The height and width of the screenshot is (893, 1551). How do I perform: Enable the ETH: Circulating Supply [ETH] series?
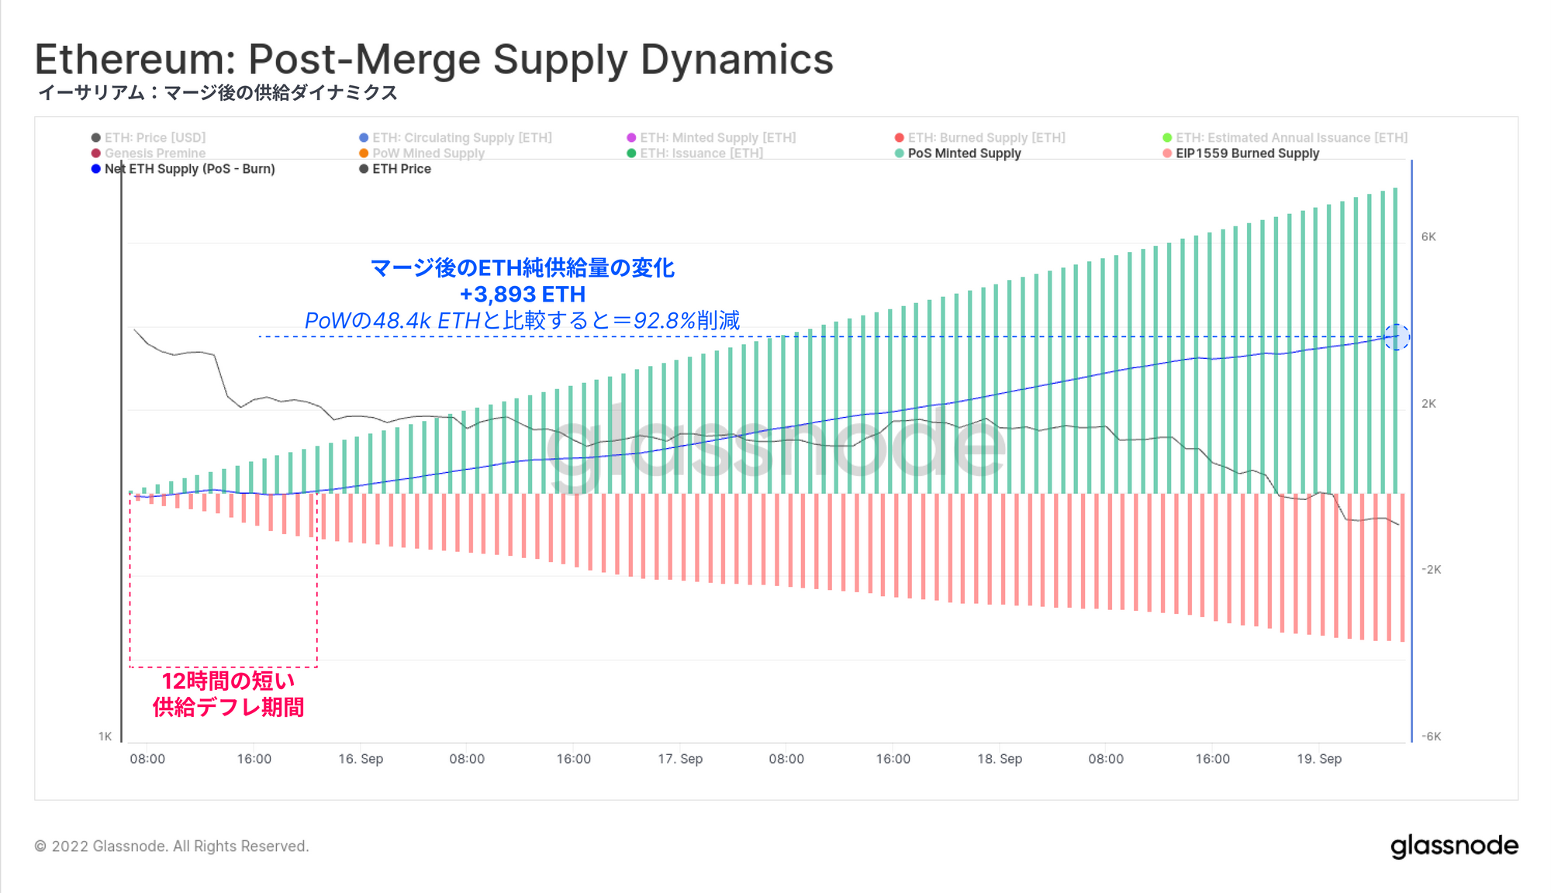[461, 138]
